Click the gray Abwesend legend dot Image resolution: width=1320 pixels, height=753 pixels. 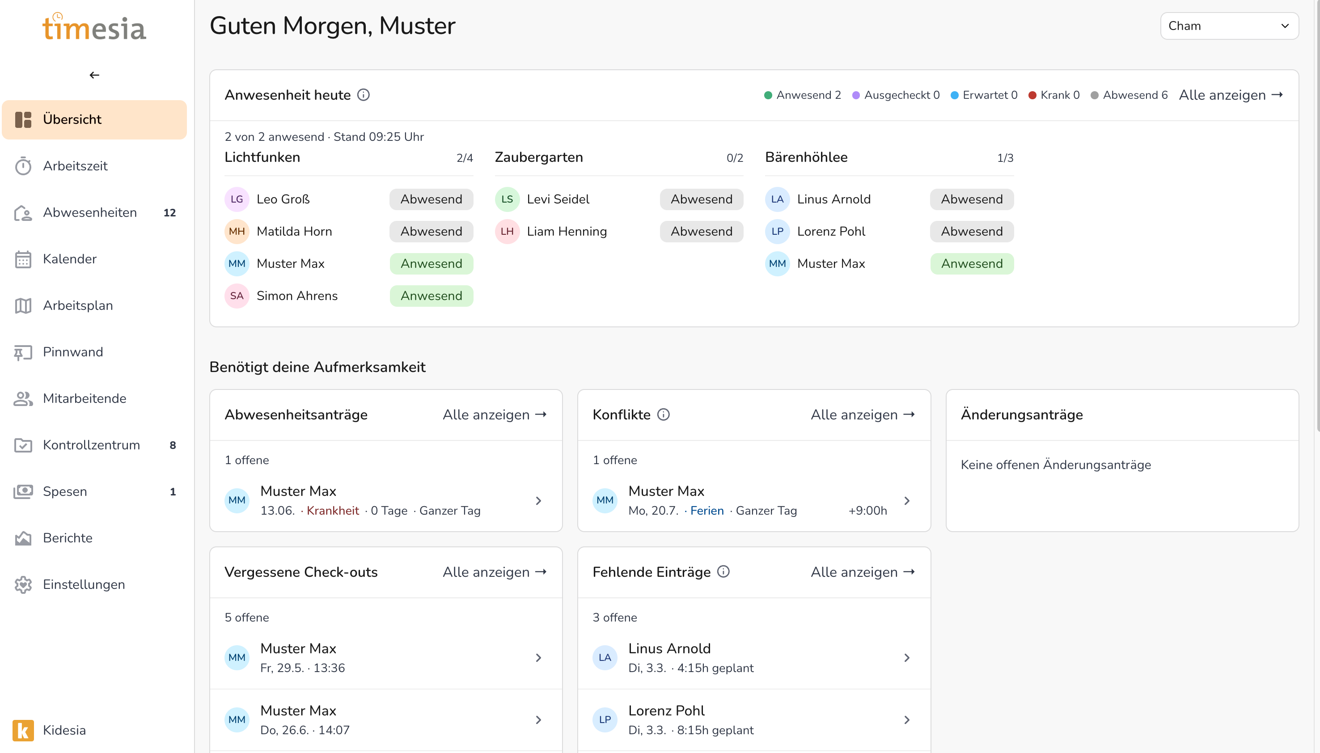click(1095, 95)
